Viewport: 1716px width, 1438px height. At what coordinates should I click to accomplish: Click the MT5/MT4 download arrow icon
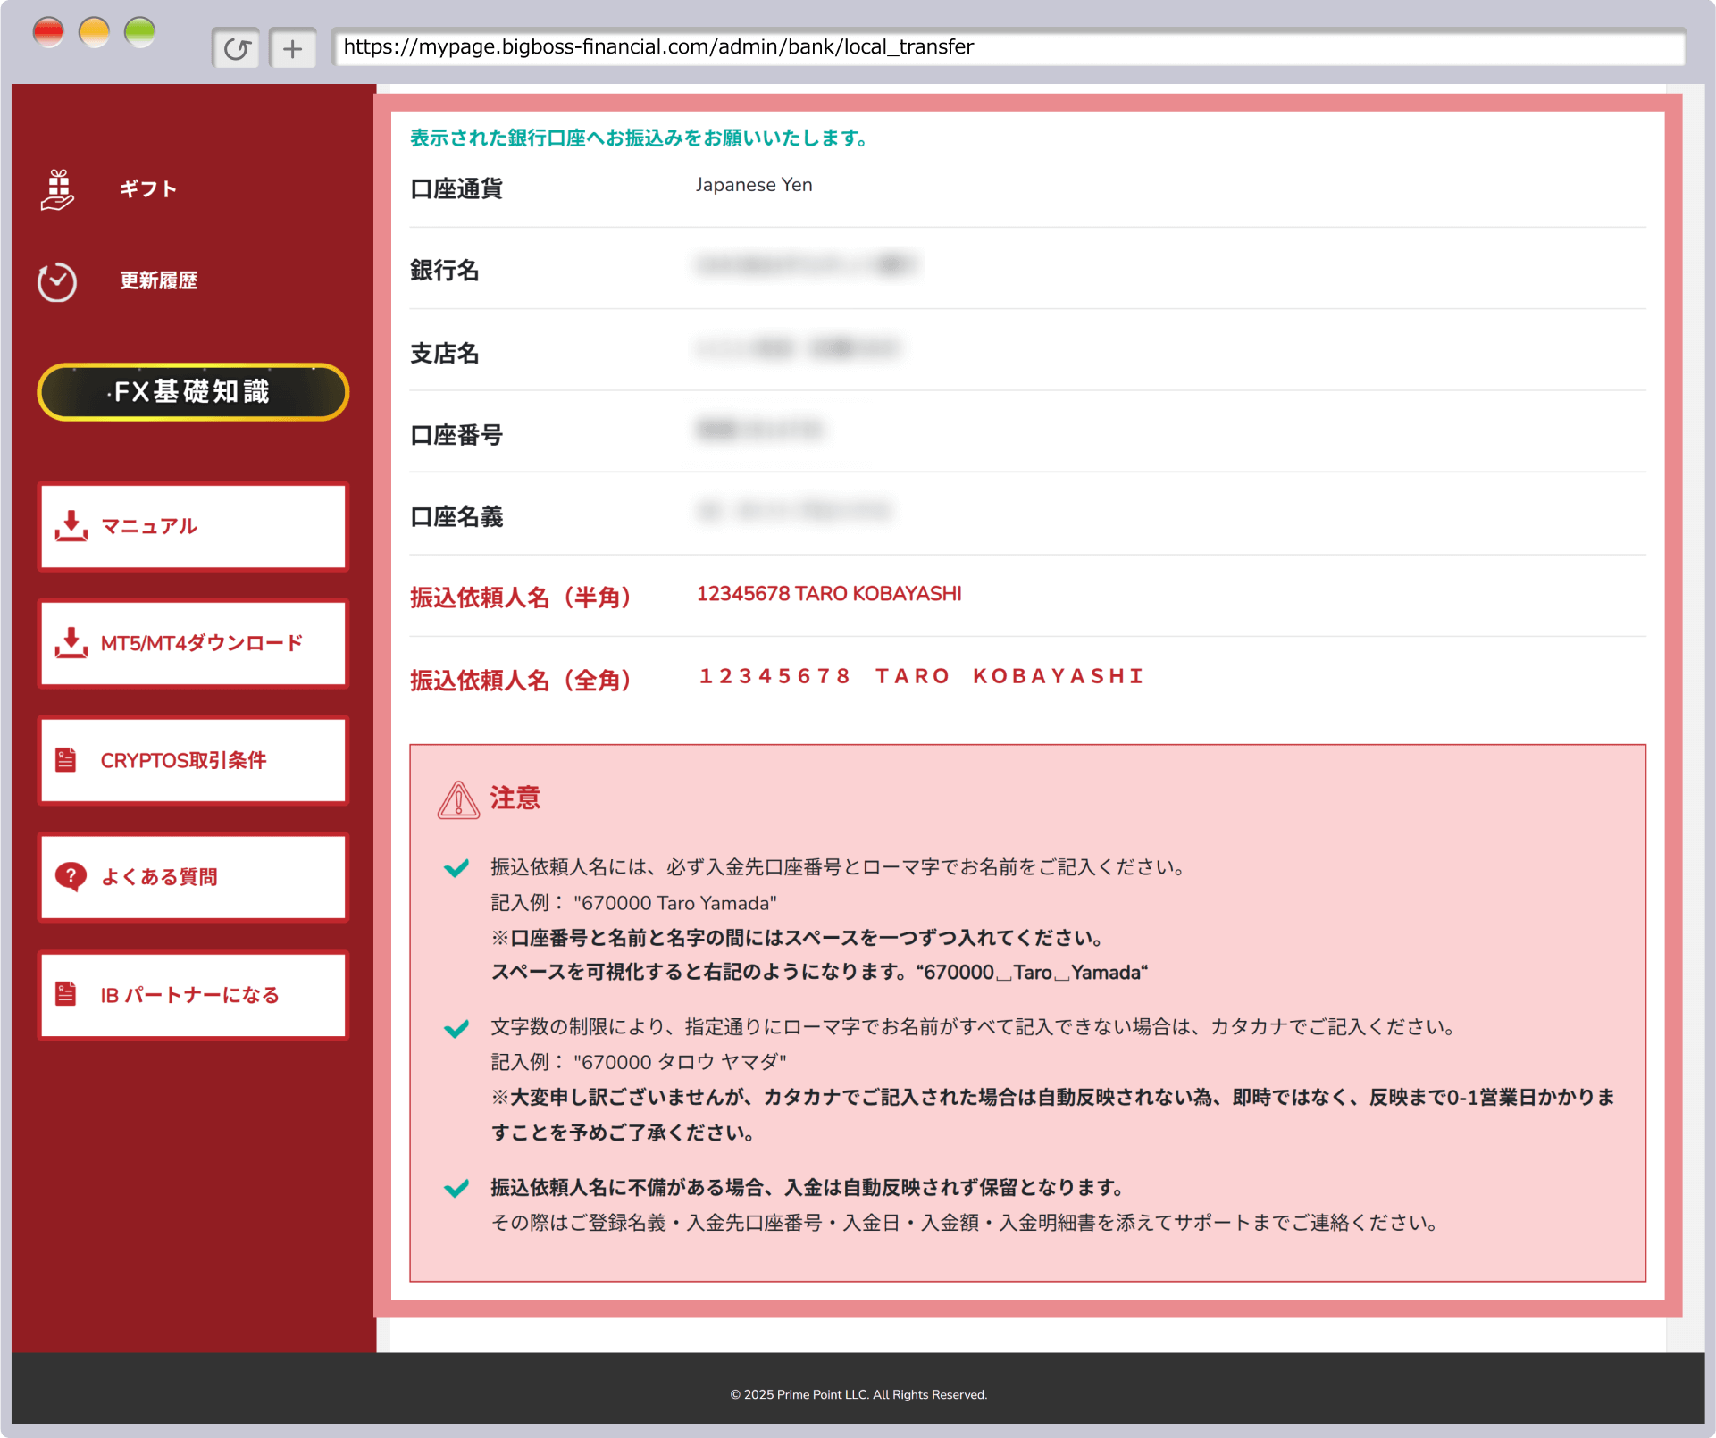click(71, 643)
